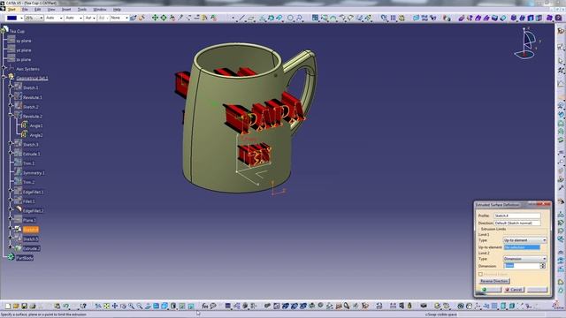Click the Direction field in extrude dialog

tap(516, 223)
